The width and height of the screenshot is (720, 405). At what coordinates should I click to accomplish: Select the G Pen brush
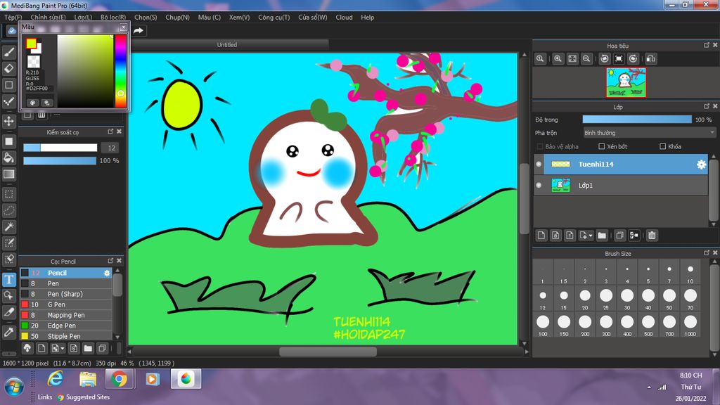click(66, 304)
